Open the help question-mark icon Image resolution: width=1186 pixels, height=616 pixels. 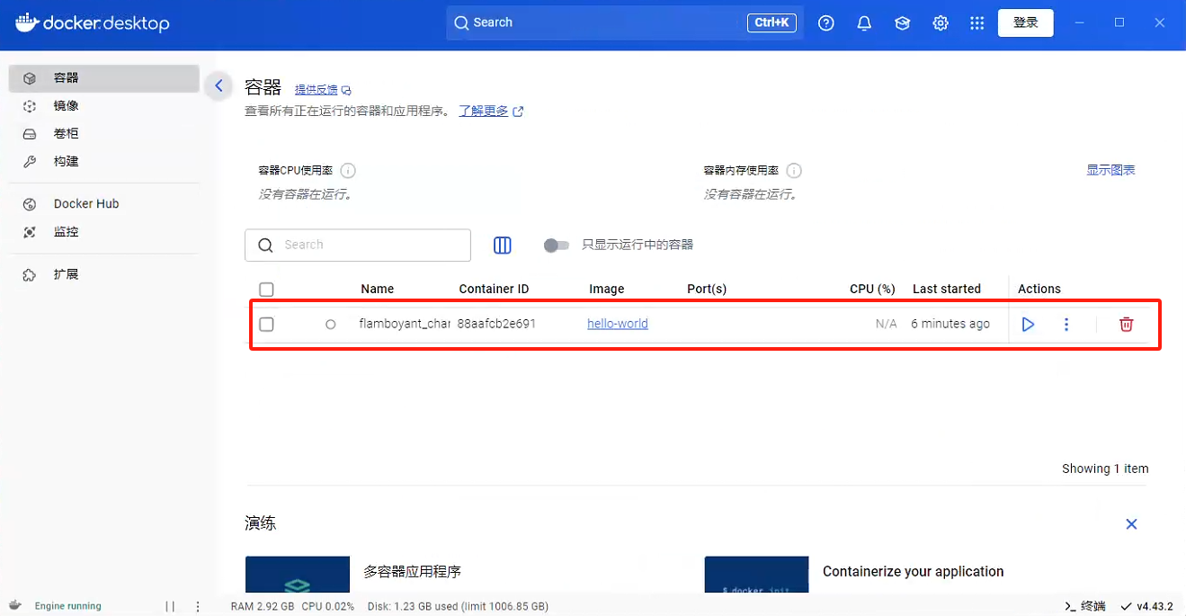click(x=826, y=23)
